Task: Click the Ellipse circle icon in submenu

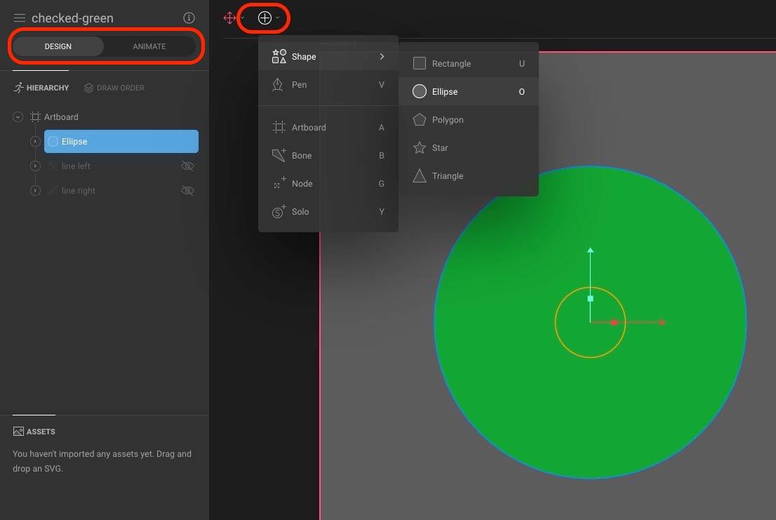Action: tap(419, 91)
